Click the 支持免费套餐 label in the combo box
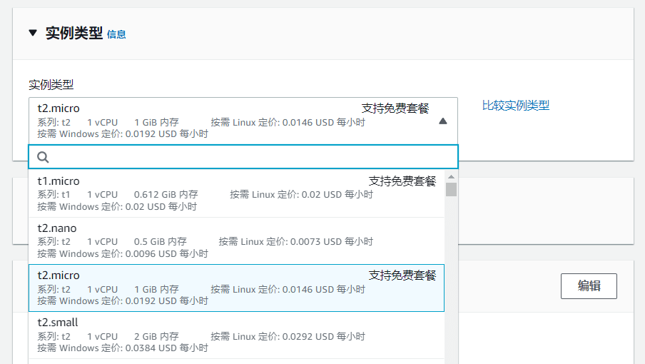This screenshot has width=645, height=364. (x=395, y=108)
